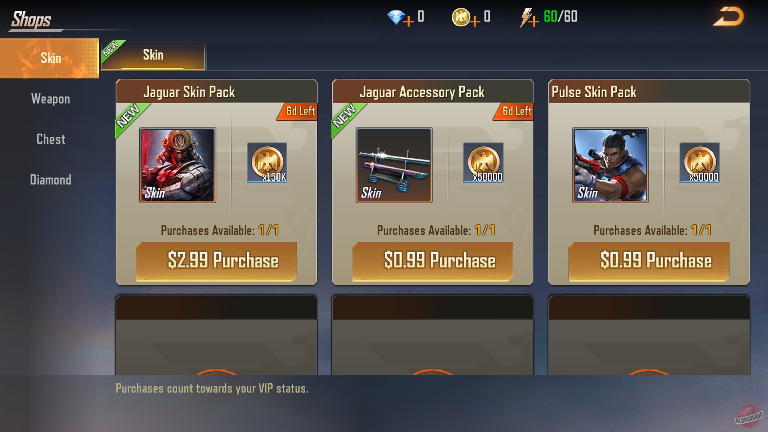Switch to the Diamond shop category
The image size is (768, 432).
tap(50, 180)
